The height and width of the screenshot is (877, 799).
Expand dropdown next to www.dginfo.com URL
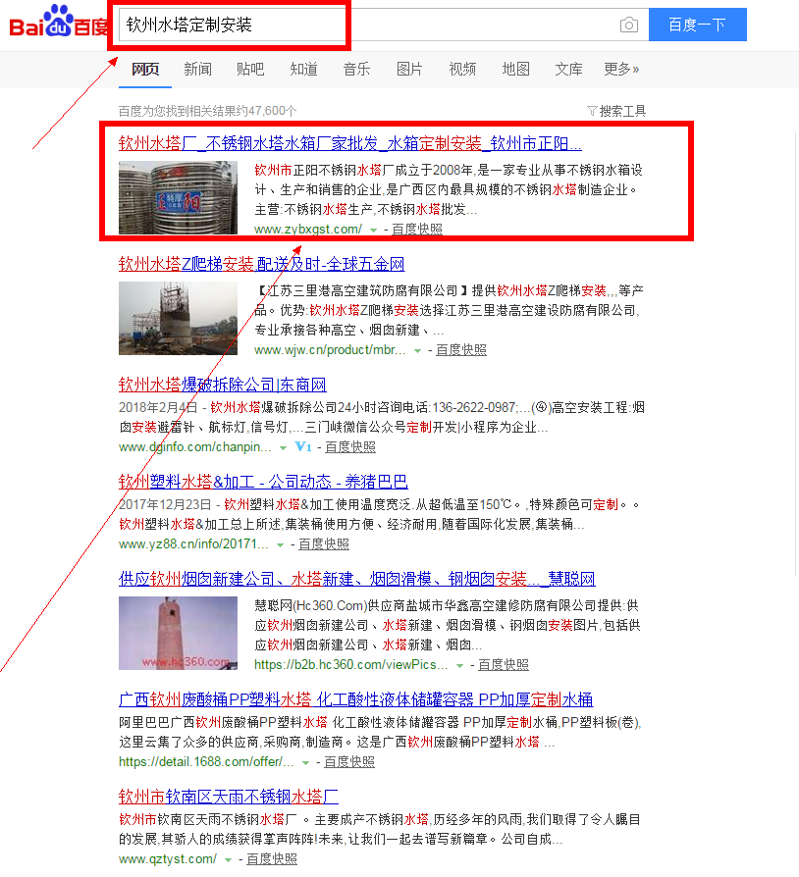point(283,448)
